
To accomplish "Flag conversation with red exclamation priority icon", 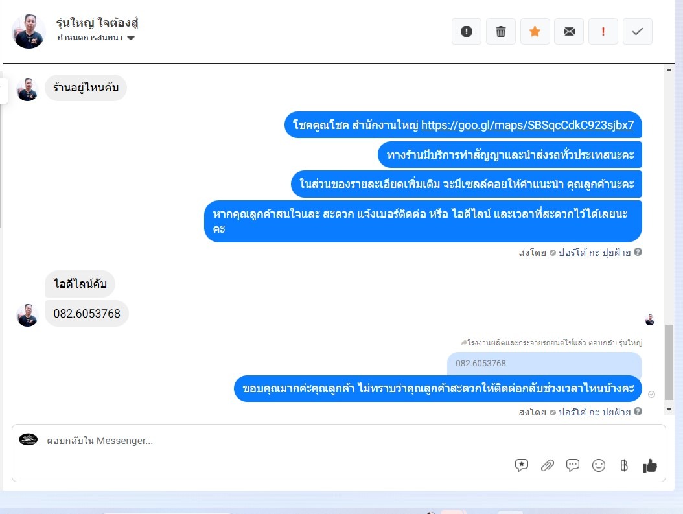I will (x=603, y=31).
